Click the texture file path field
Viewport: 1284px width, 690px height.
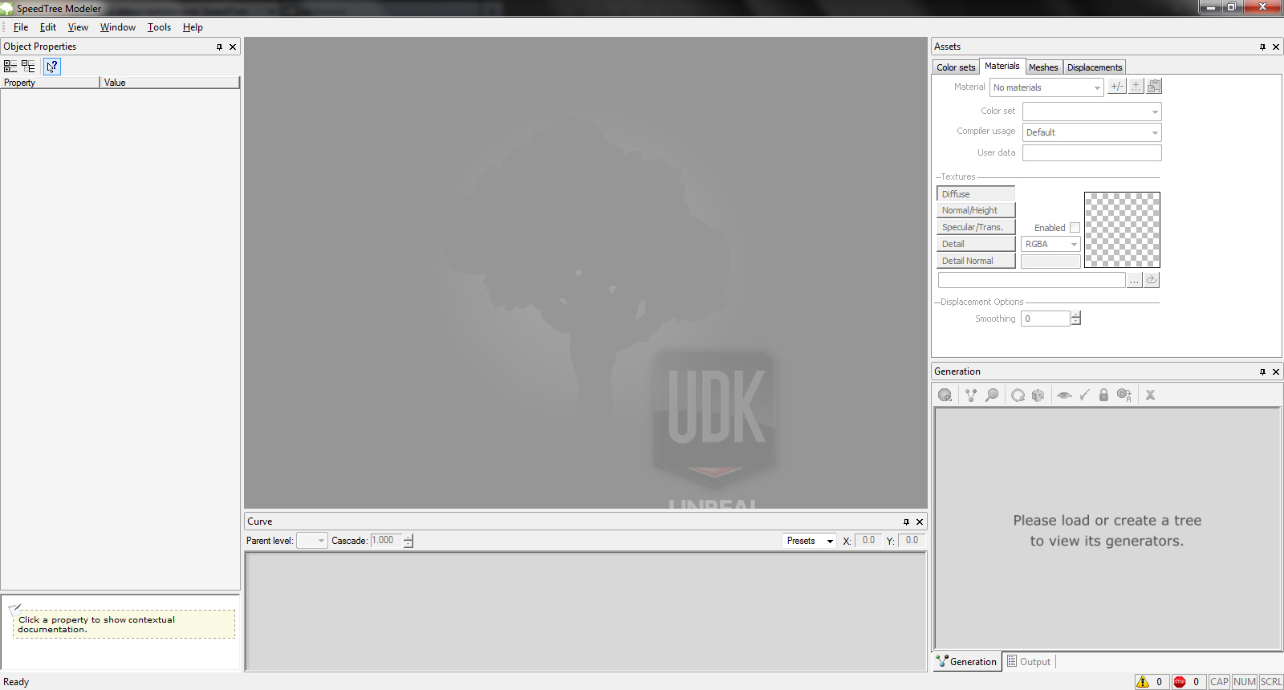[1032, 280]
